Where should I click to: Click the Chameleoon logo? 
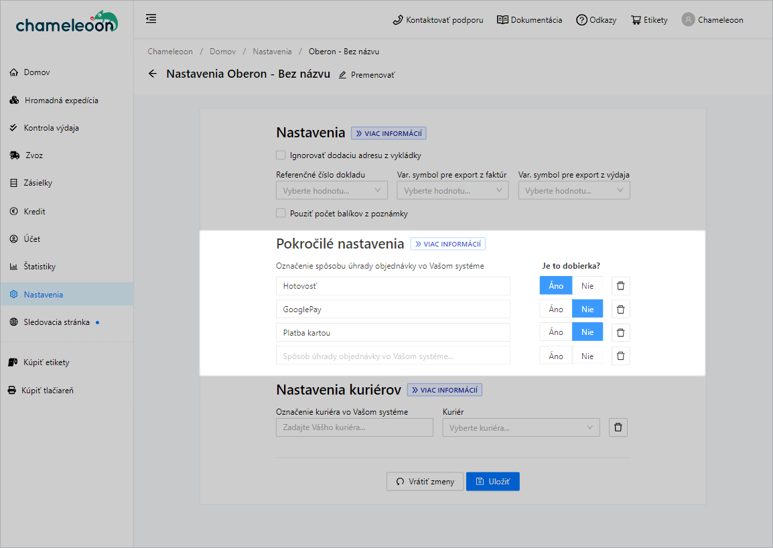pyautogui.click(x=66, y=22)
